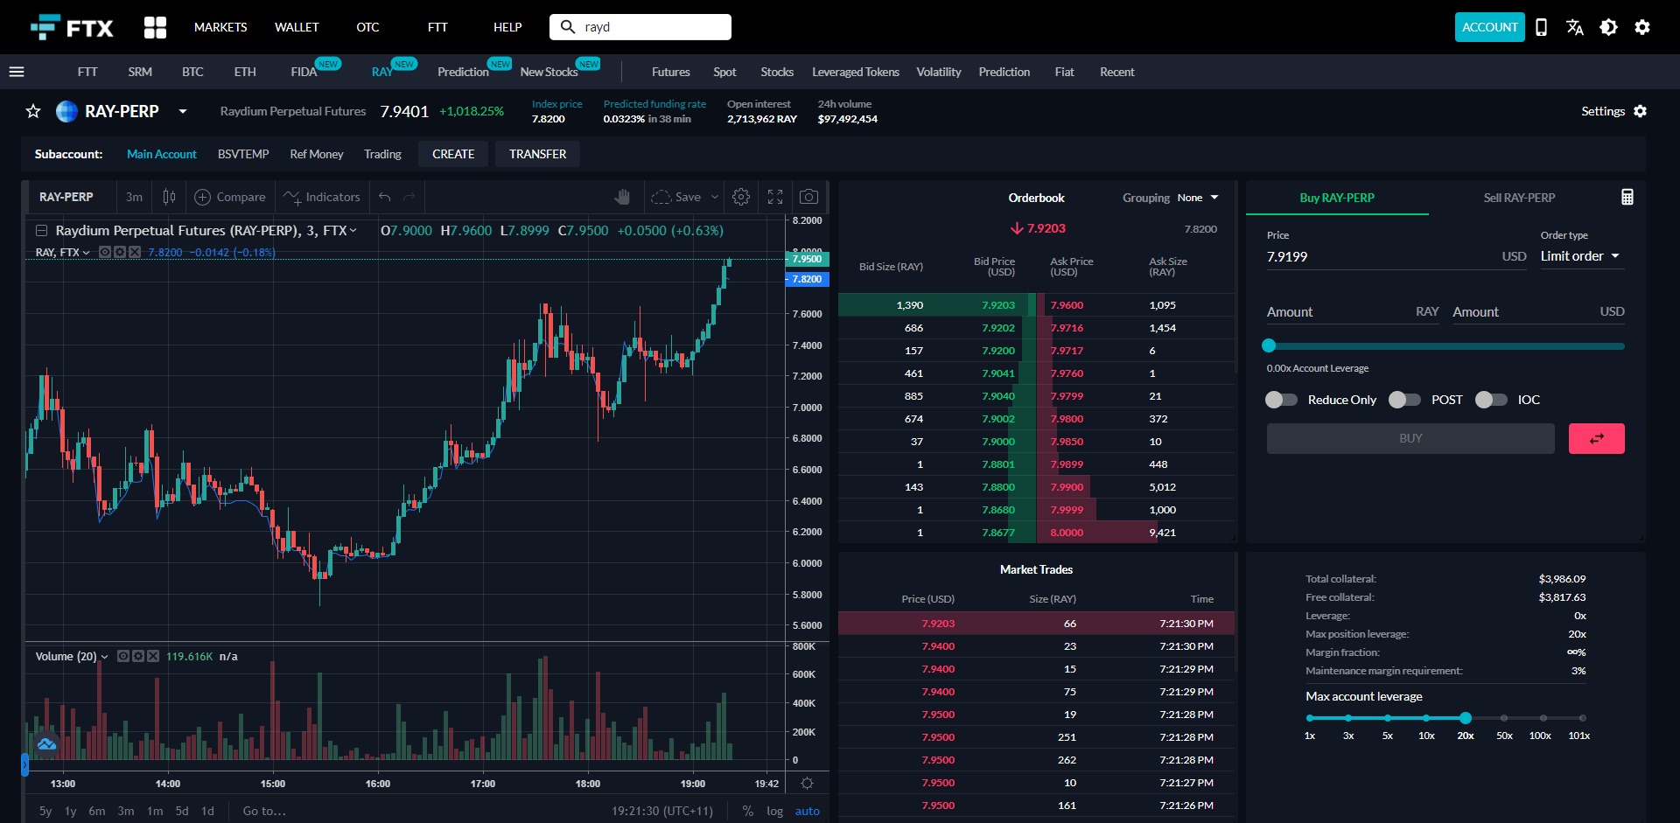Open the chart settings gear
Image resolution: width=1680 pixels, height=823 pixels.
[x=741, y=197]
